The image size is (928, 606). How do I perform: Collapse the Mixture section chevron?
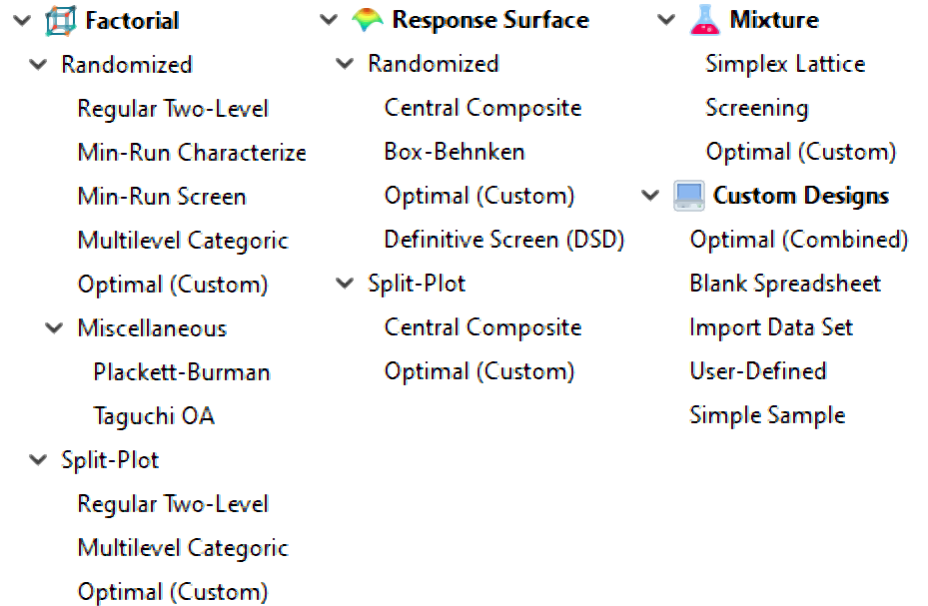click(666, 20)
